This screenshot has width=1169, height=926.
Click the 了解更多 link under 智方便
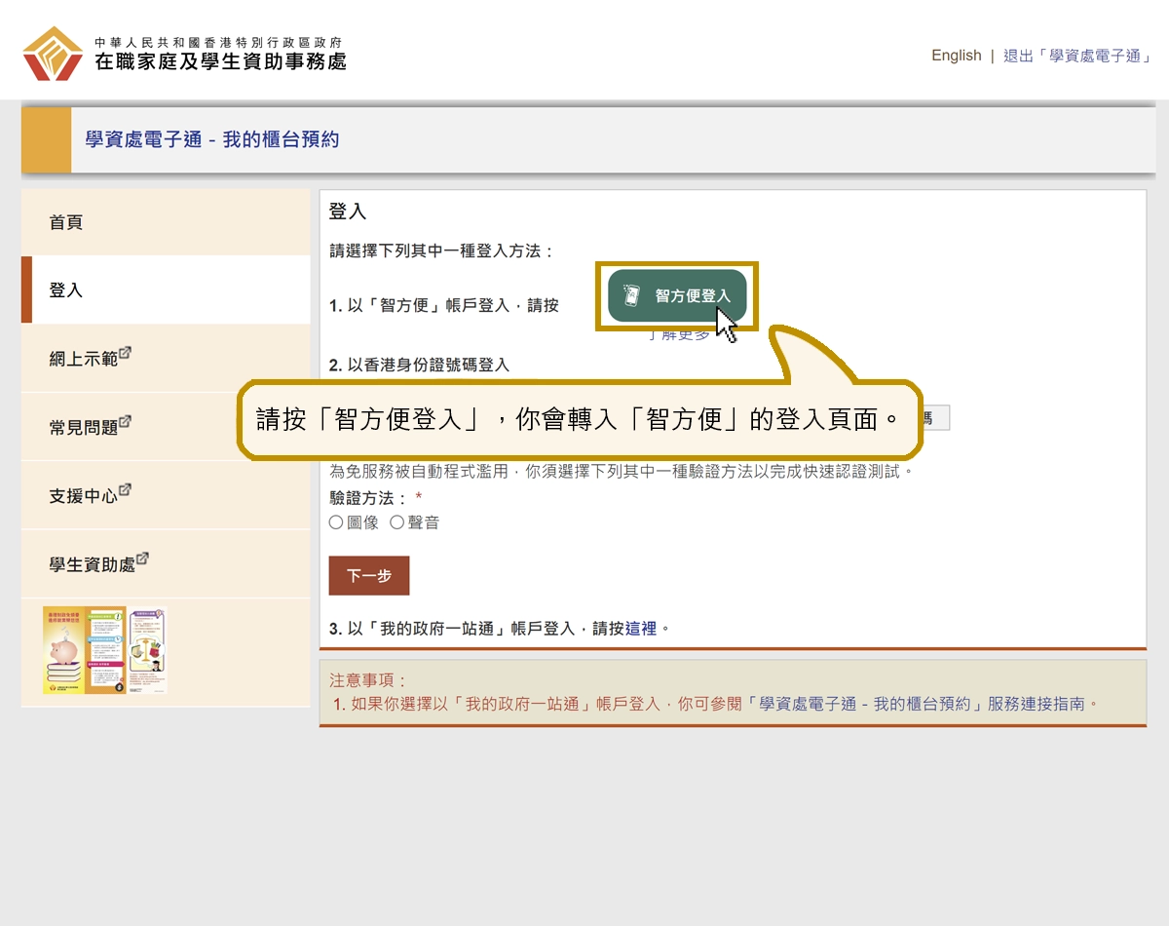click(679, 334)
